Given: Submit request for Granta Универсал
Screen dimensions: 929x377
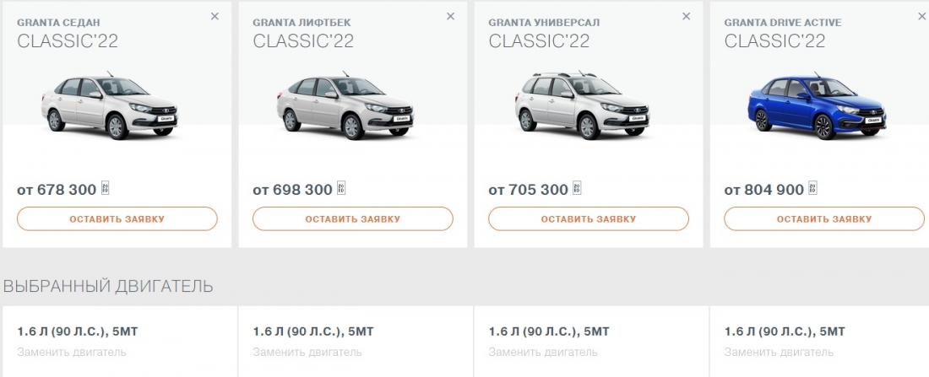Looking at the screenshot, I should tap(589, 219).
